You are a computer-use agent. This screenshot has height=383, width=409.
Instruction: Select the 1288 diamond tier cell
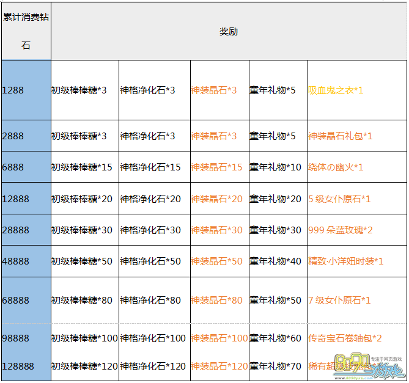point(13,90)
